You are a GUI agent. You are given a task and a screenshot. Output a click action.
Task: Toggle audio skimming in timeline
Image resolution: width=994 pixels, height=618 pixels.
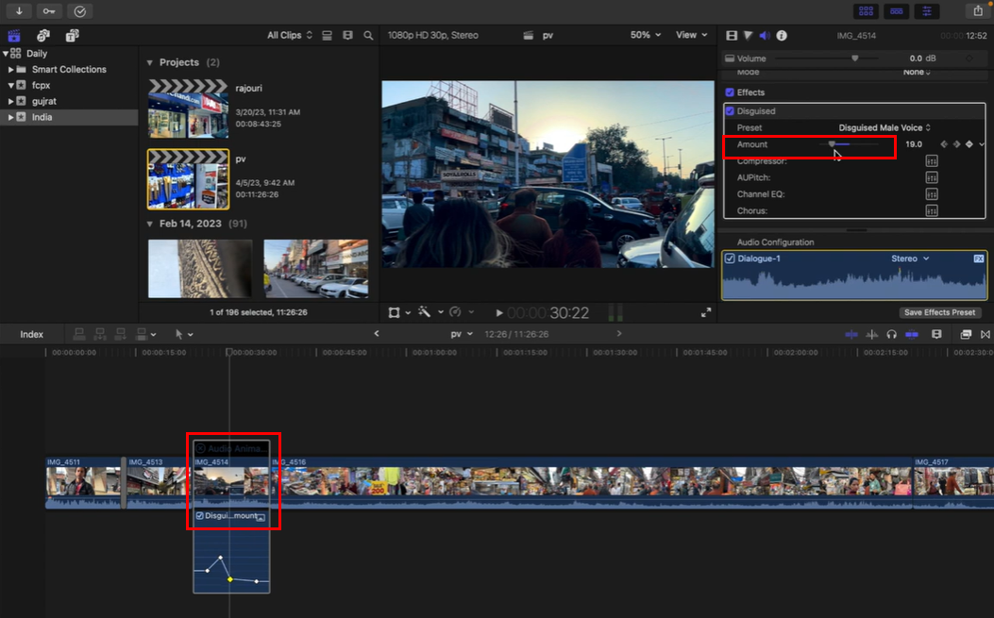[871, 334]
